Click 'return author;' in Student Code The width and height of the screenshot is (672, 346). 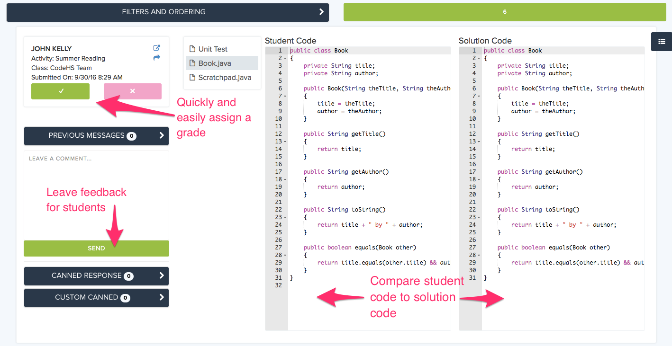[x=341, y=187]
